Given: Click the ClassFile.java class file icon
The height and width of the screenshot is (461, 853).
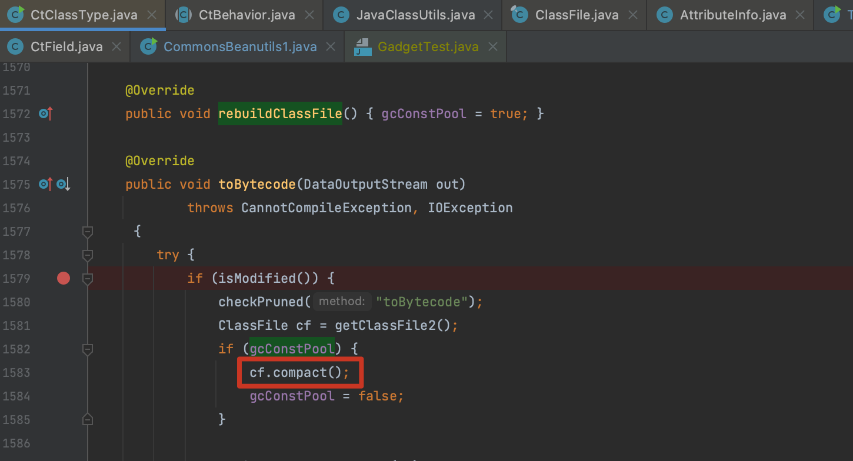Looking at the screenshot, I should [x=519, y=15].
